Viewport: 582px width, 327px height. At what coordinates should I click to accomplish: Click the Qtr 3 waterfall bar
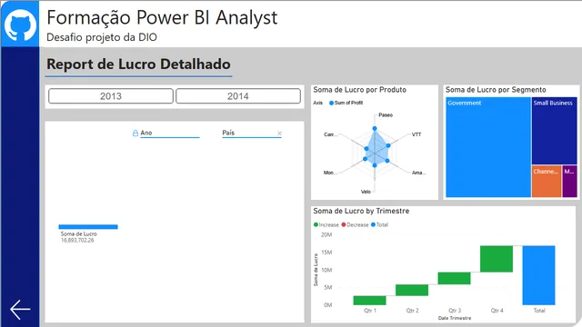(x=454, y=279)
